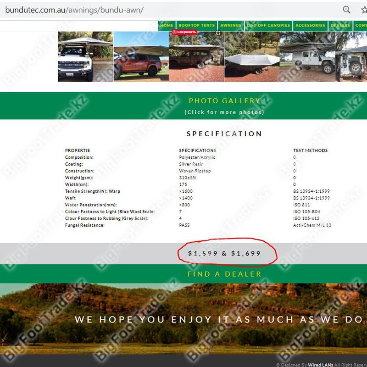Click the 'Weight(gsm):' label
The height and width of the screenshot is (367, 367).
pyautogui.click(x=79, y=178)
